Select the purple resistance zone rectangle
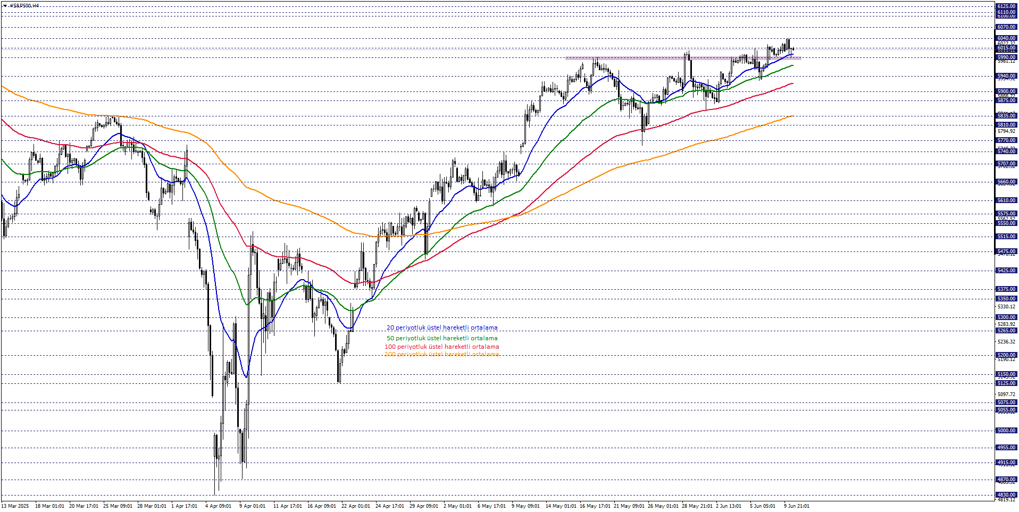Image resolution: width=1019 pixels, height=512 pixels. click(683, 58)
